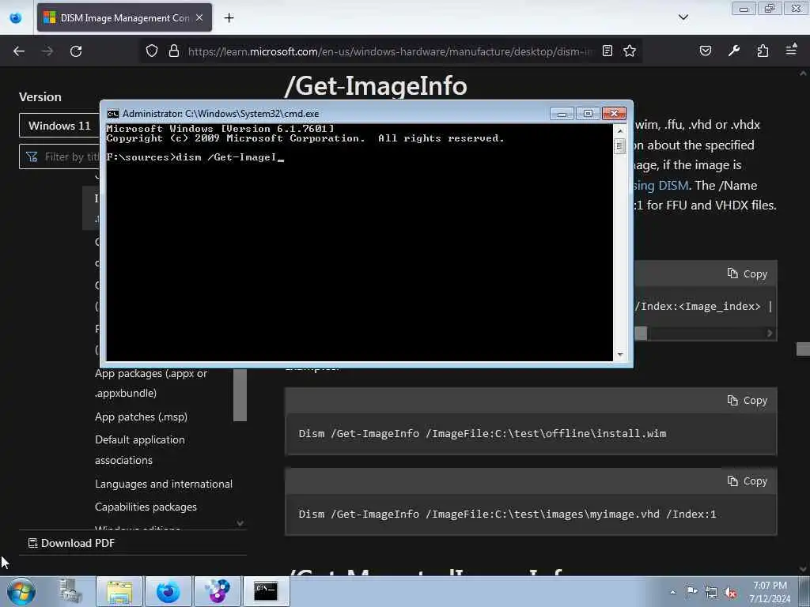Click the Filter by title input field
This screenshot has height=607, width=810.
[x=59, y=156]
